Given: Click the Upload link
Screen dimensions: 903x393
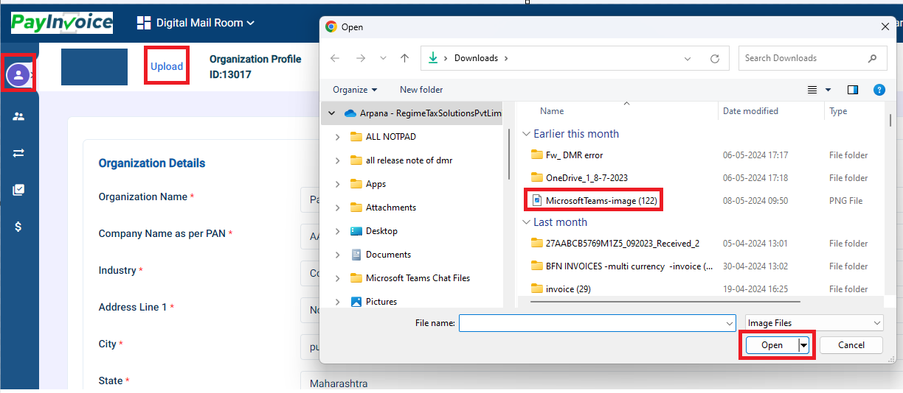Looking at the screenshot, I should tap(167, 66).
